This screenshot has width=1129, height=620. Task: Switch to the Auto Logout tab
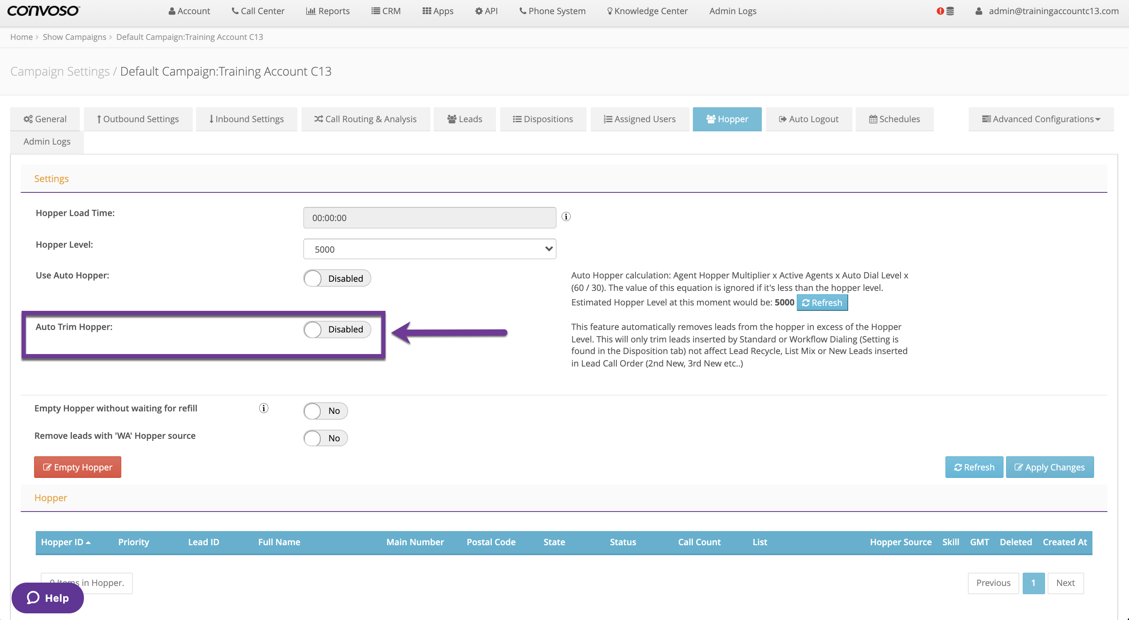(x=809, y=119)
